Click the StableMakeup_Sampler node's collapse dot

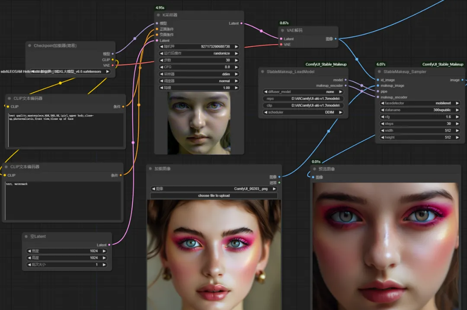(379, 72)
